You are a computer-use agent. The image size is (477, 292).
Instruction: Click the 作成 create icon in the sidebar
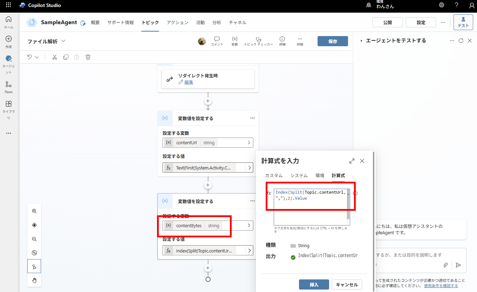[8, 41]
